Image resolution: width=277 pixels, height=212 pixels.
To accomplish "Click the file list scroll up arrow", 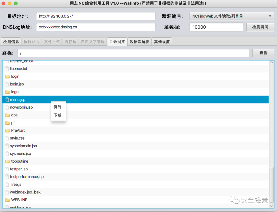I will coord(272,62).
